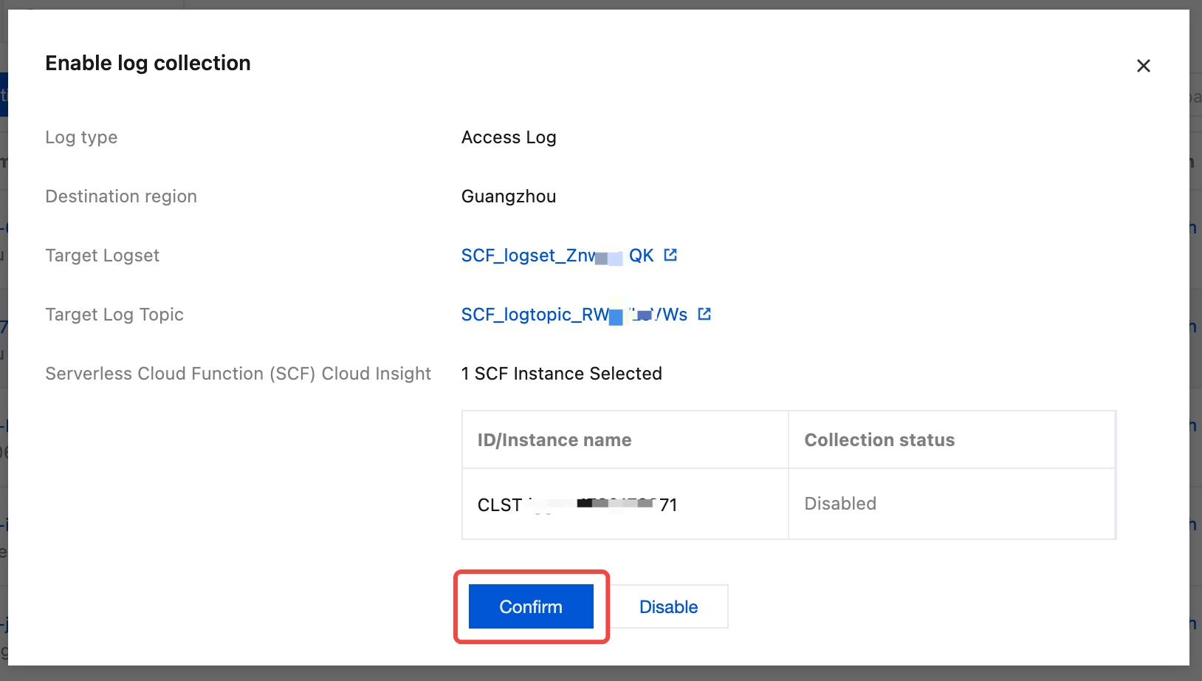Click the SCF_logset target logset link

(557, 256)
